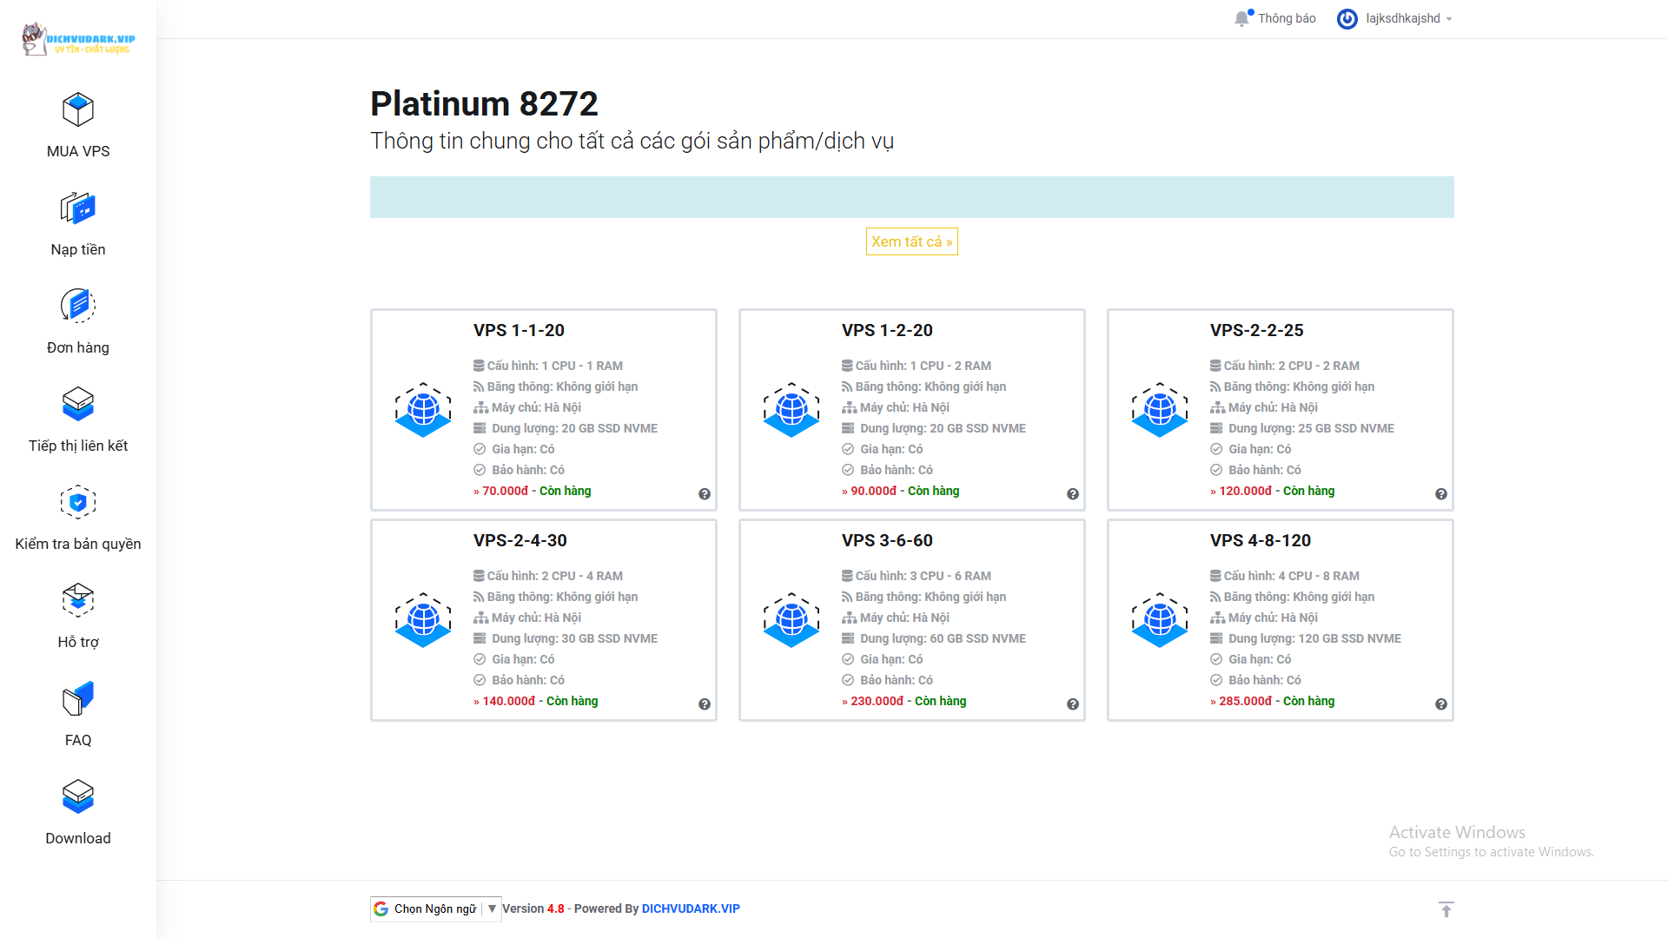Open the DICHVUDARK.VIP footer link
This screenshot has width=1668, height=938.
691,908
